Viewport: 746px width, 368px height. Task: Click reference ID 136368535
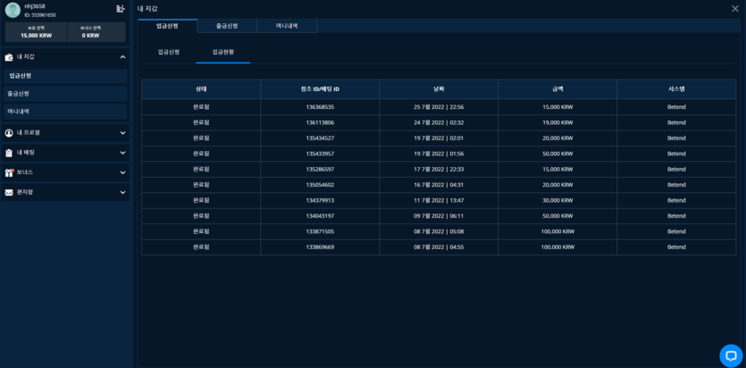coord(320,107)
